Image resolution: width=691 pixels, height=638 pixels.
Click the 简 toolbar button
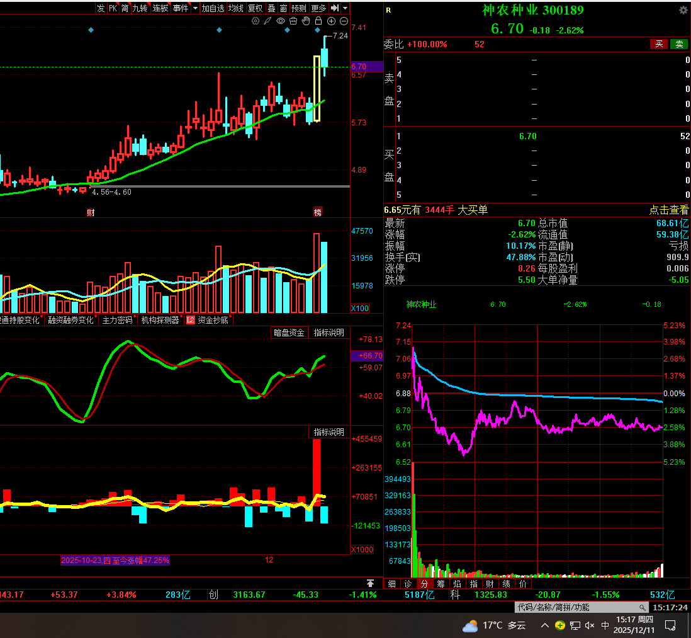[x=125, y=8]
